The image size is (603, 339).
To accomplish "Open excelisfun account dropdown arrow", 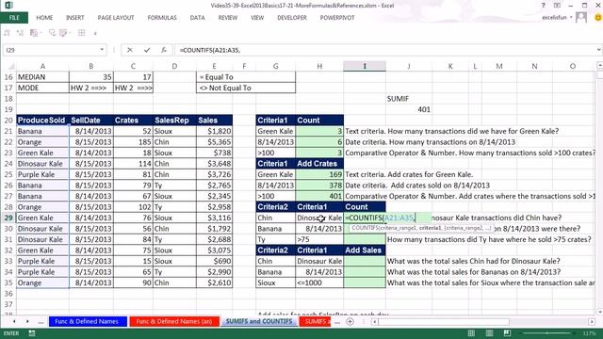I will click(571, 17).
